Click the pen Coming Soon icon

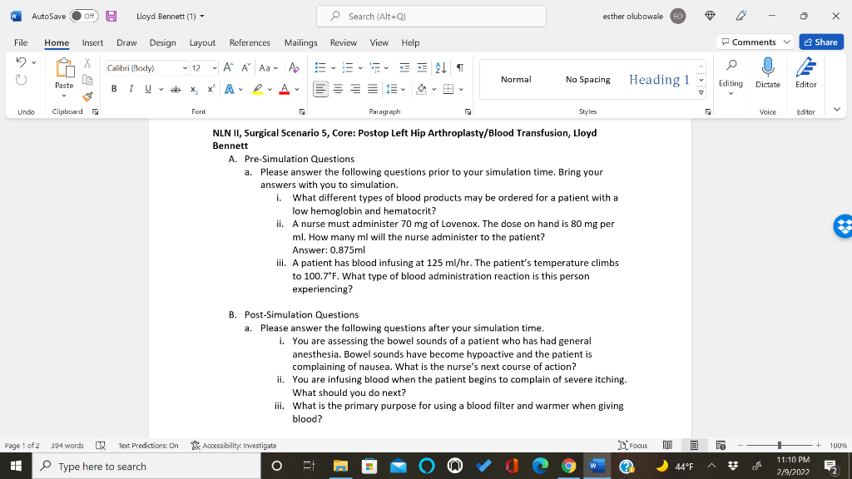point(741,16)
